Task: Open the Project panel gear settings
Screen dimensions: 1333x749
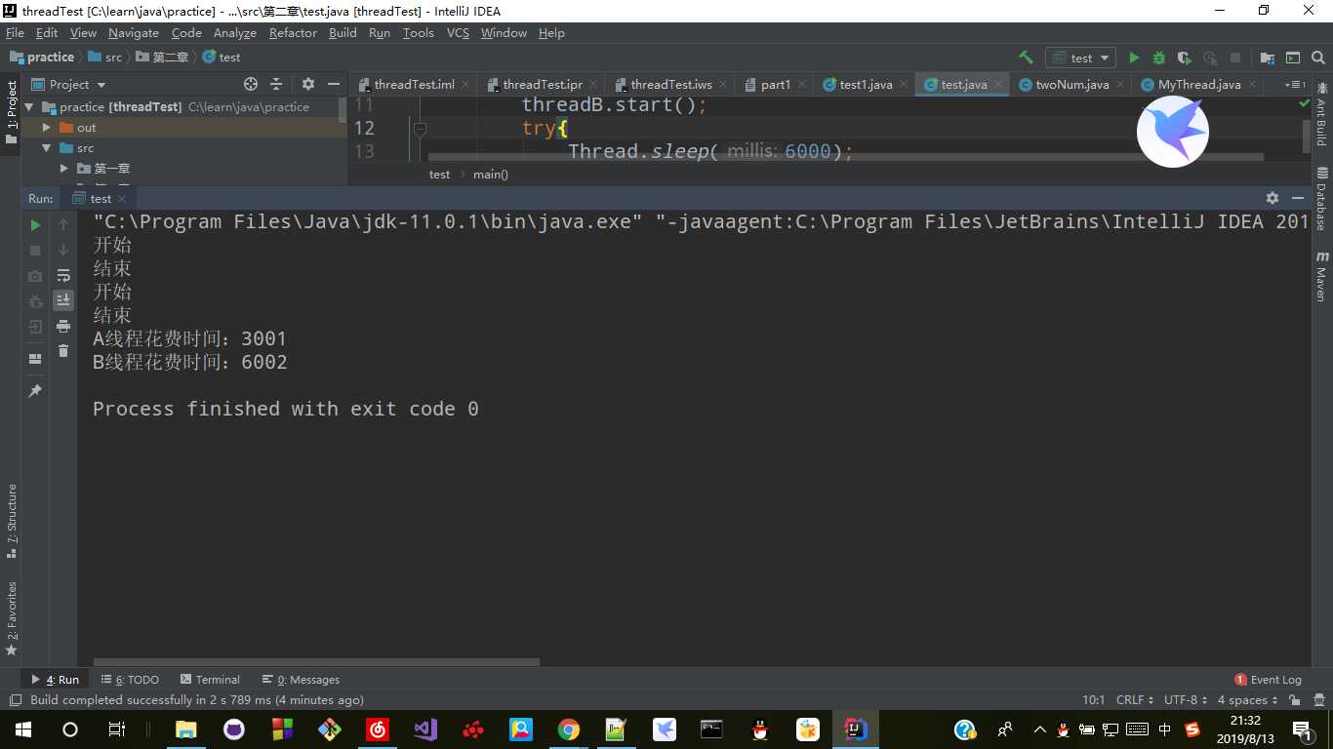Action: [x=308, y=85]
